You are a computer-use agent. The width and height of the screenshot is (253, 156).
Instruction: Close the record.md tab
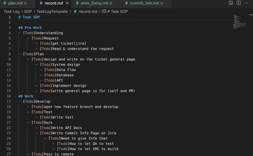tap(67, 3)
